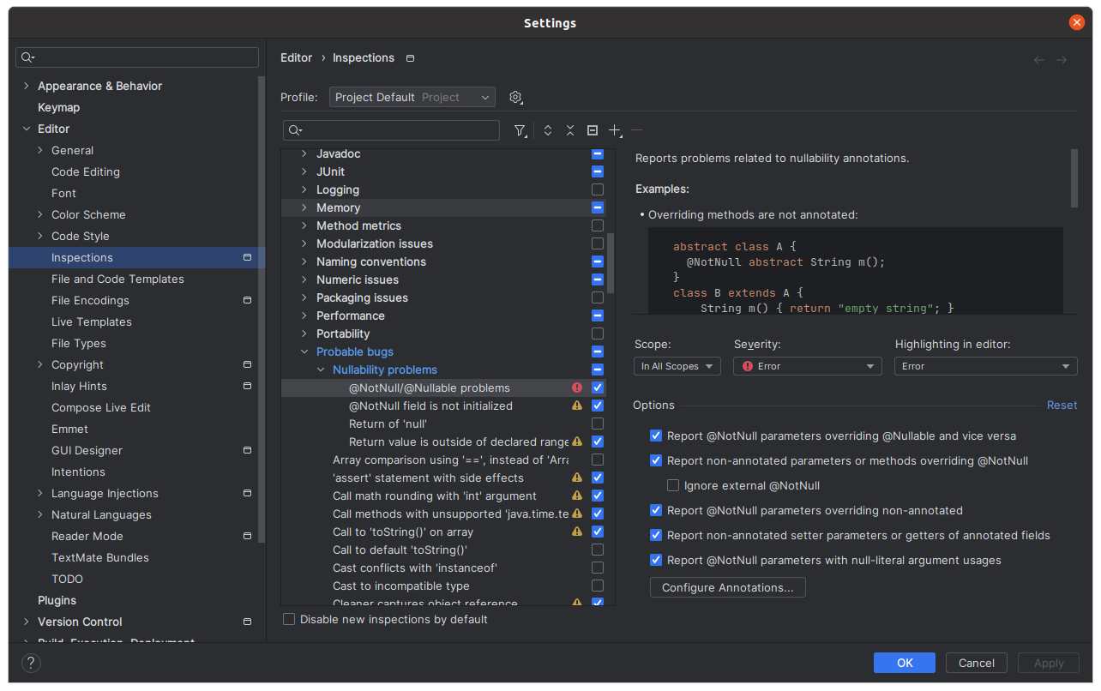Uncheck Ignore external @NotNull
Screen dimensions: 1101x691
(673, 485)
